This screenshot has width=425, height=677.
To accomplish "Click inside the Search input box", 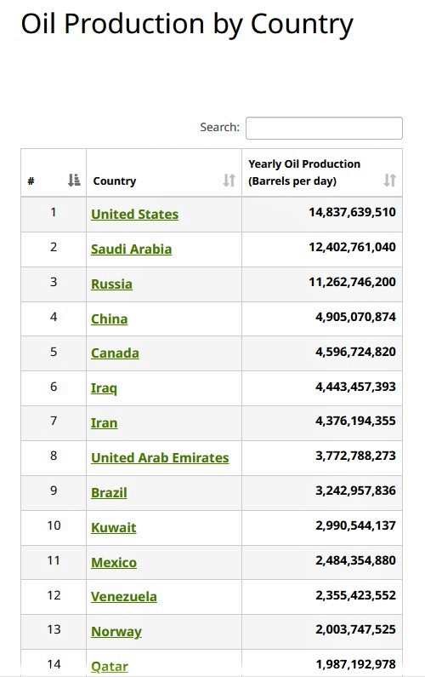I will 324,128.
